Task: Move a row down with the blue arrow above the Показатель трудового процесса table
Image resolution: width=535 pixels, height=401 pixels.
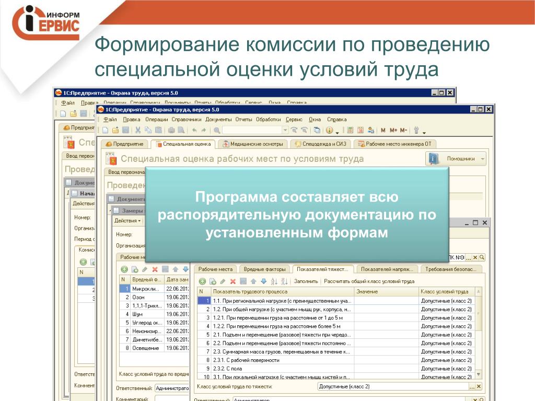Action: coord(263,281)
